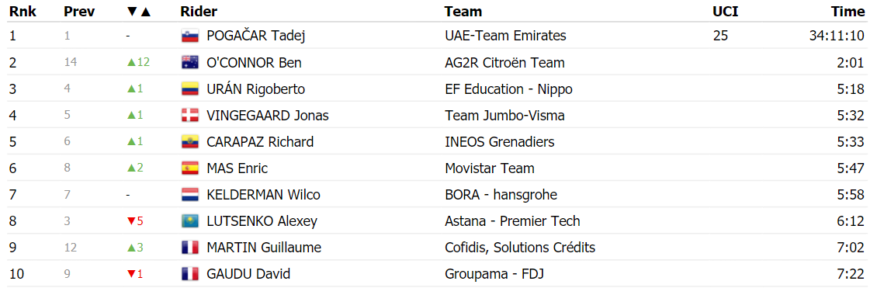This screenshot has height=288, width=870.
Task: Click French flag beside Martin Guillaume
Action: [x=190, y=248]
